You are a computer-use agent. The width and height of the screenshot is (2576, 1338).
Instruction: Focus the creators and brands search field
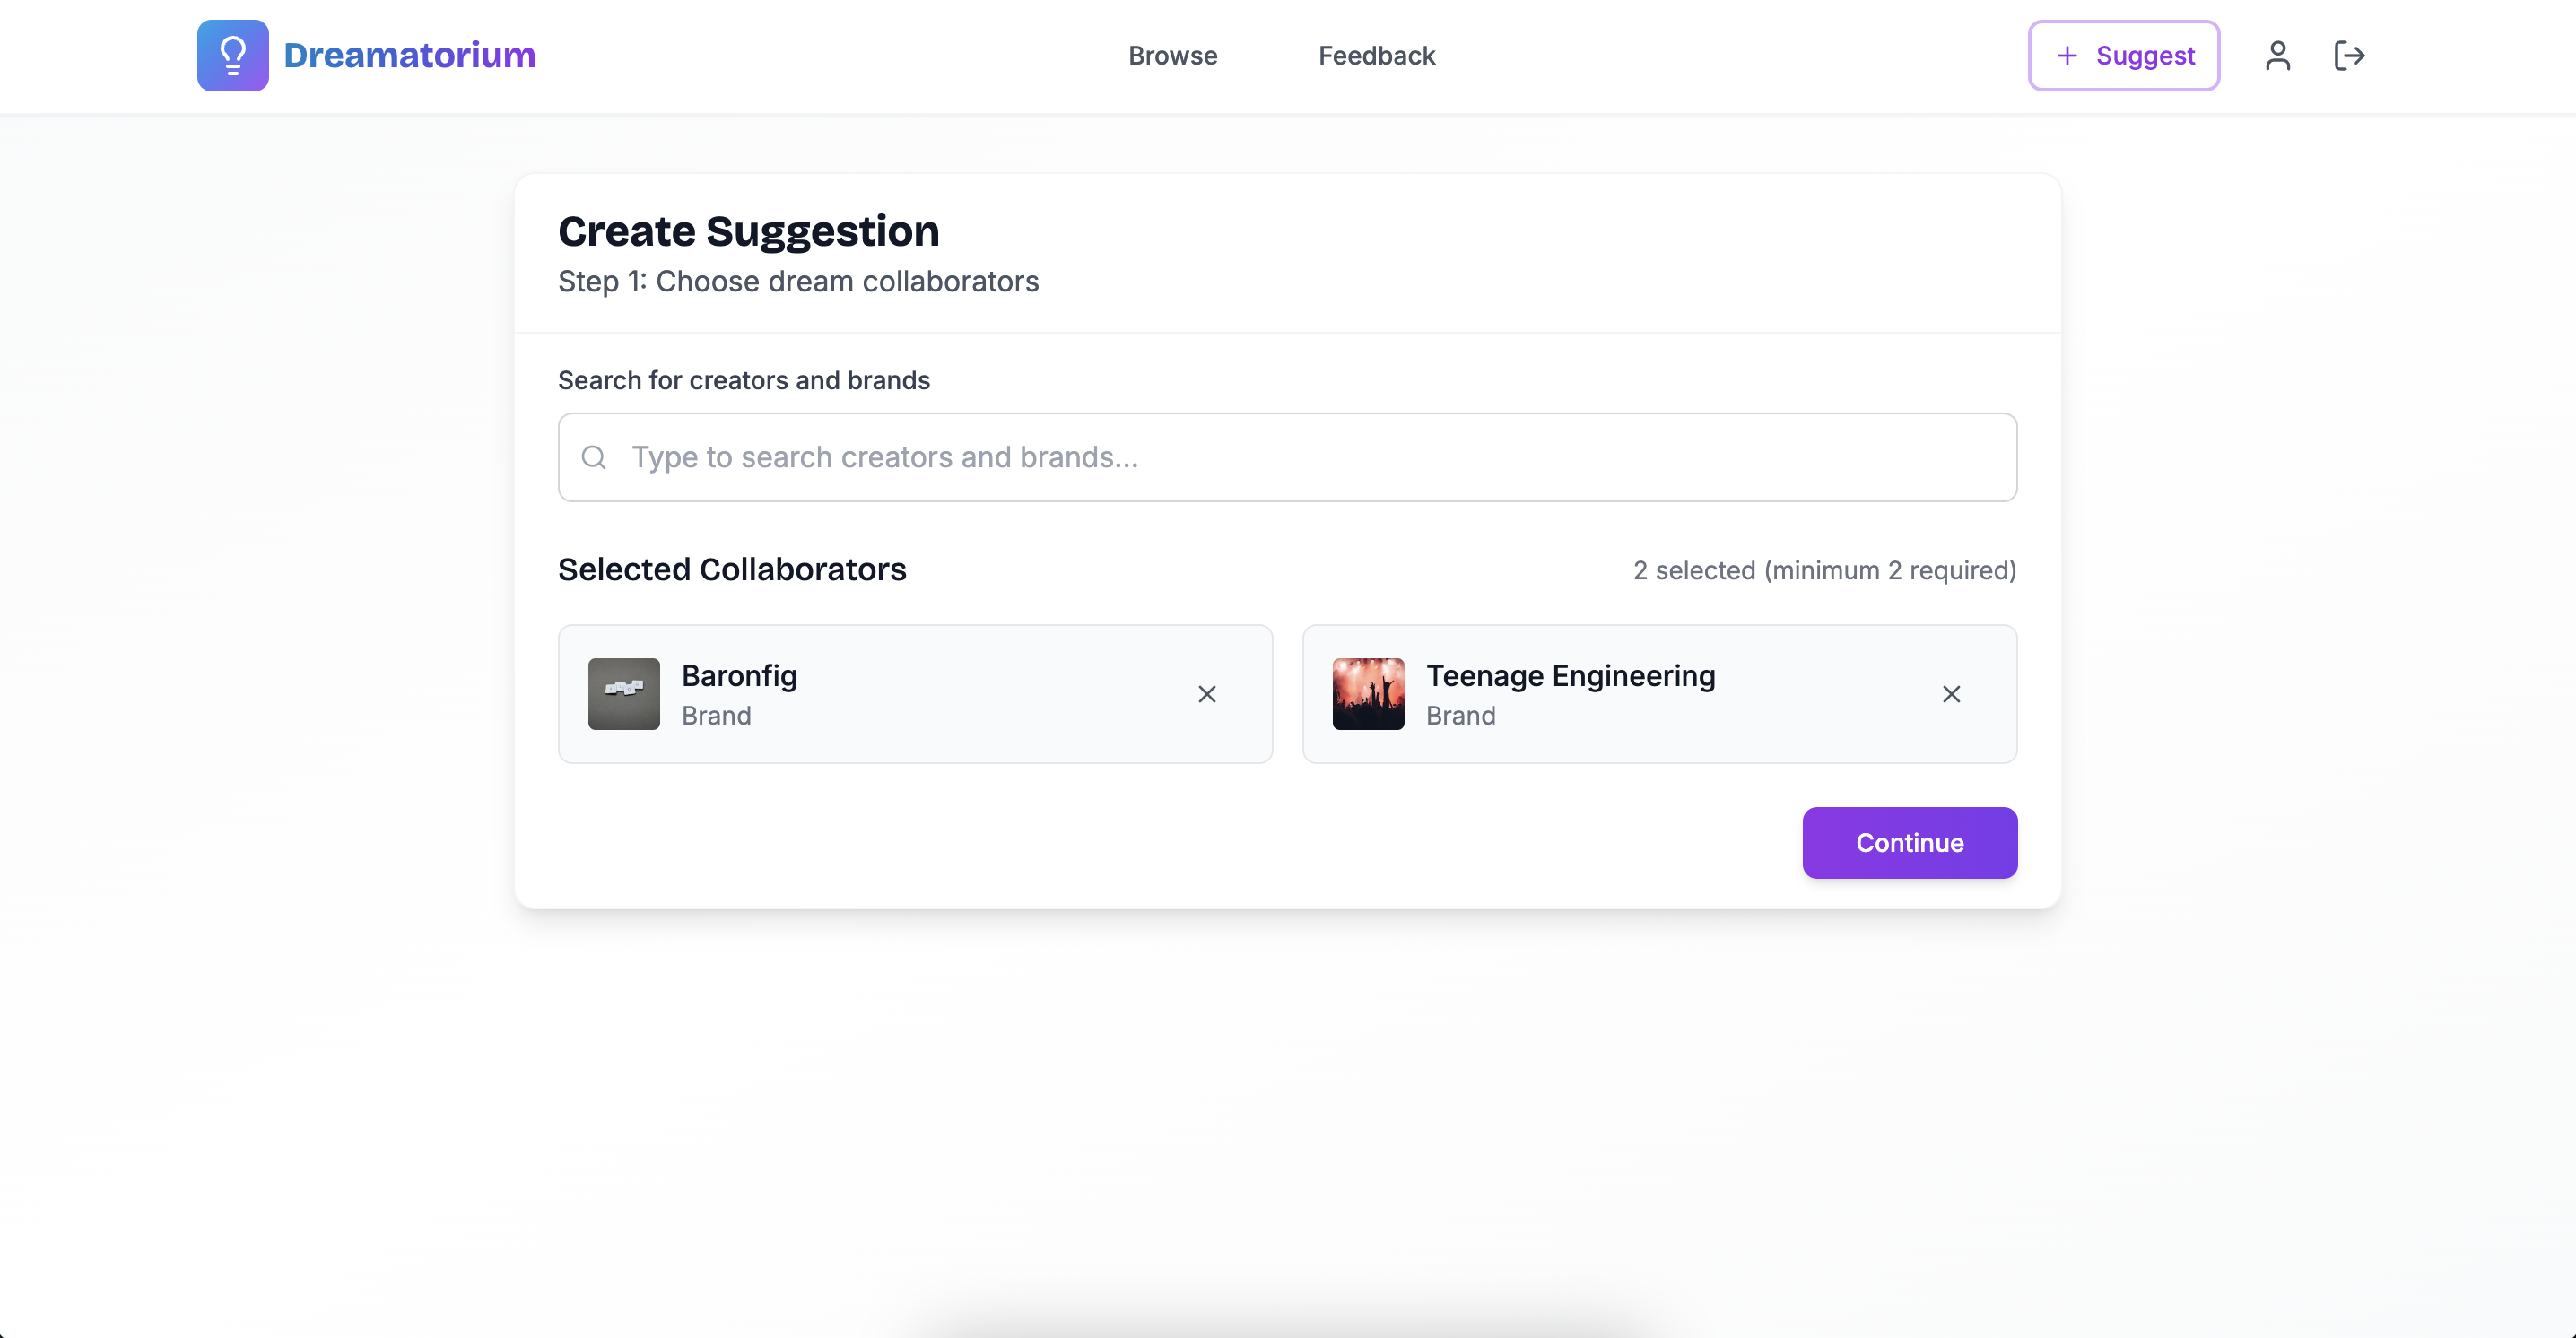click(x=1300, y=457)
